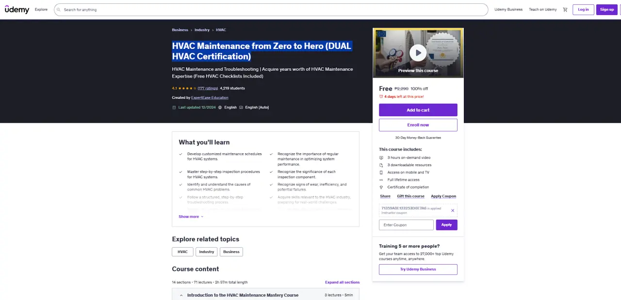This screenshot has width=621, height=300.
Task: Click the 4,219 students text
Action: coord(232,88)
